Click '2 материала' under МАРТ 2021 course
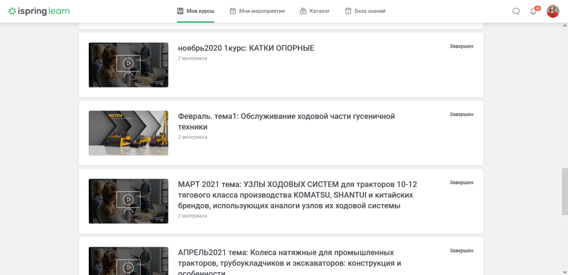This screenshot has height=275, width=568. 192,216
